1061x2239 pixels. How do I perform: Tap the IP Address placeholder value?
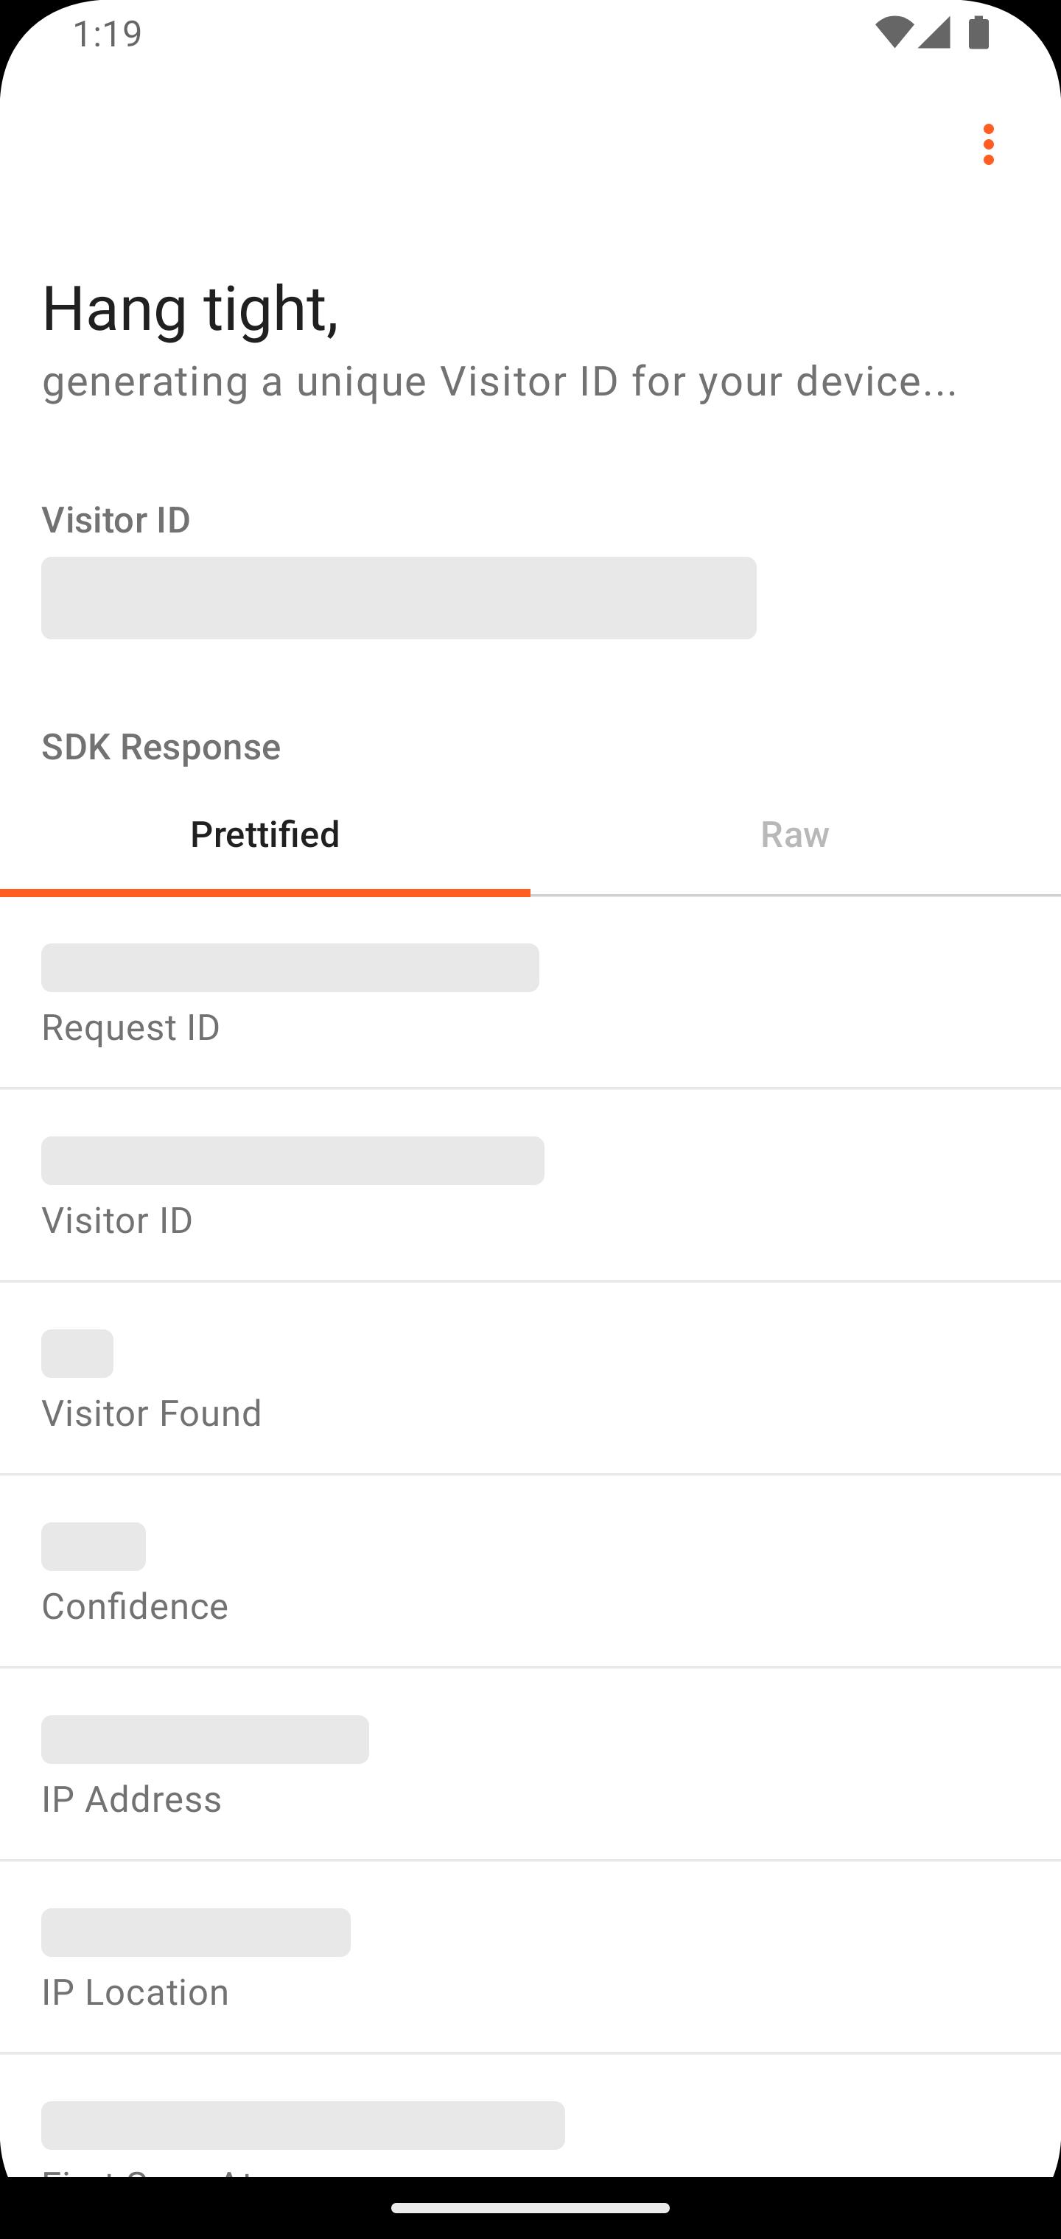pyautogui.click(x=206, y=1739)
